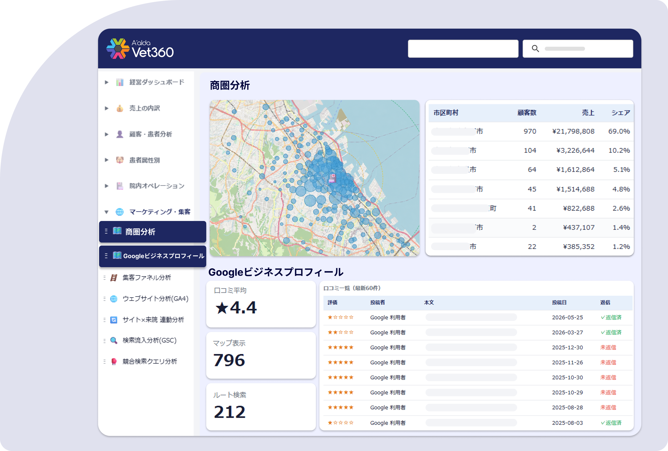This screenshot has height=451, width=668.
Task: Open 集客ファネル分析 in the sidebar
Action: click(147, 278)
